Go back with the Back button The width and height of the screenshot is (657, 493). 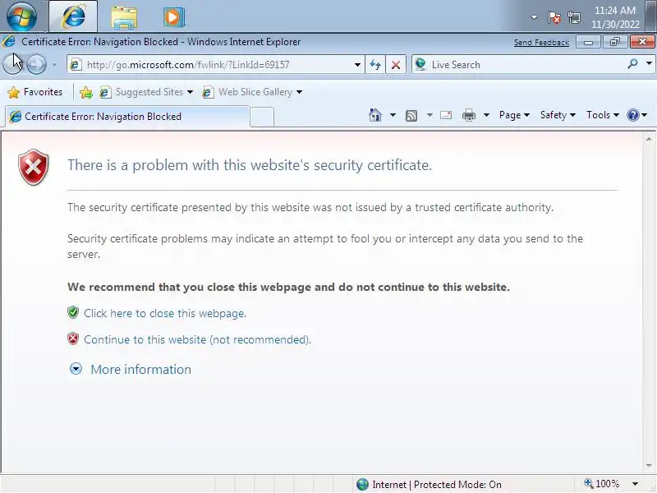(x=12, y=65)
